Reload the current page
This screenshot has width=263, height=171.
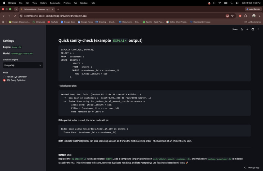click(15, 16)
